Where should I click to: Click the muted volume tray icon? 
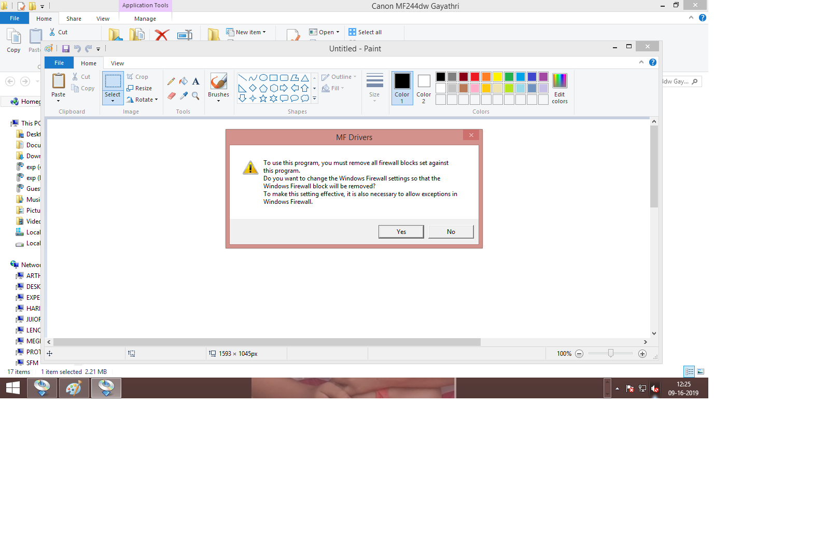pos(655,388)
